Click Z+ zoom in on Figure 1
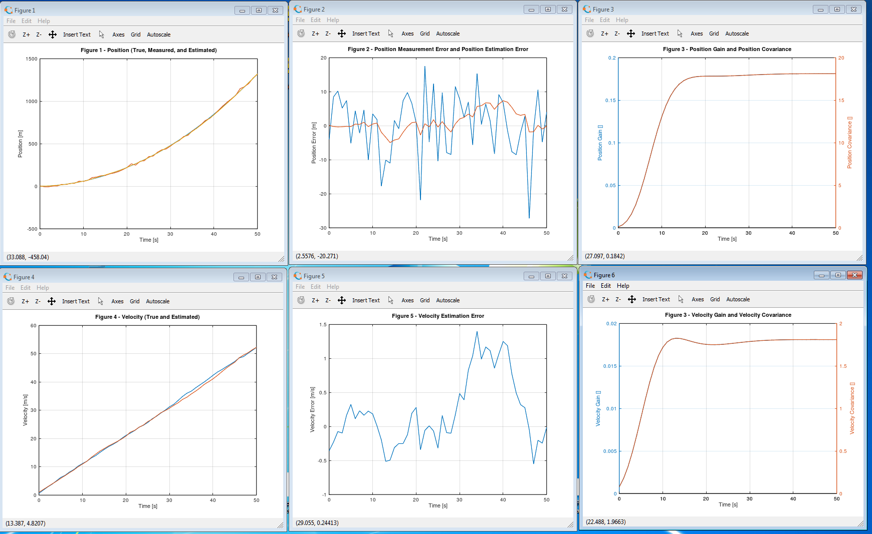 tap(26, 35)
